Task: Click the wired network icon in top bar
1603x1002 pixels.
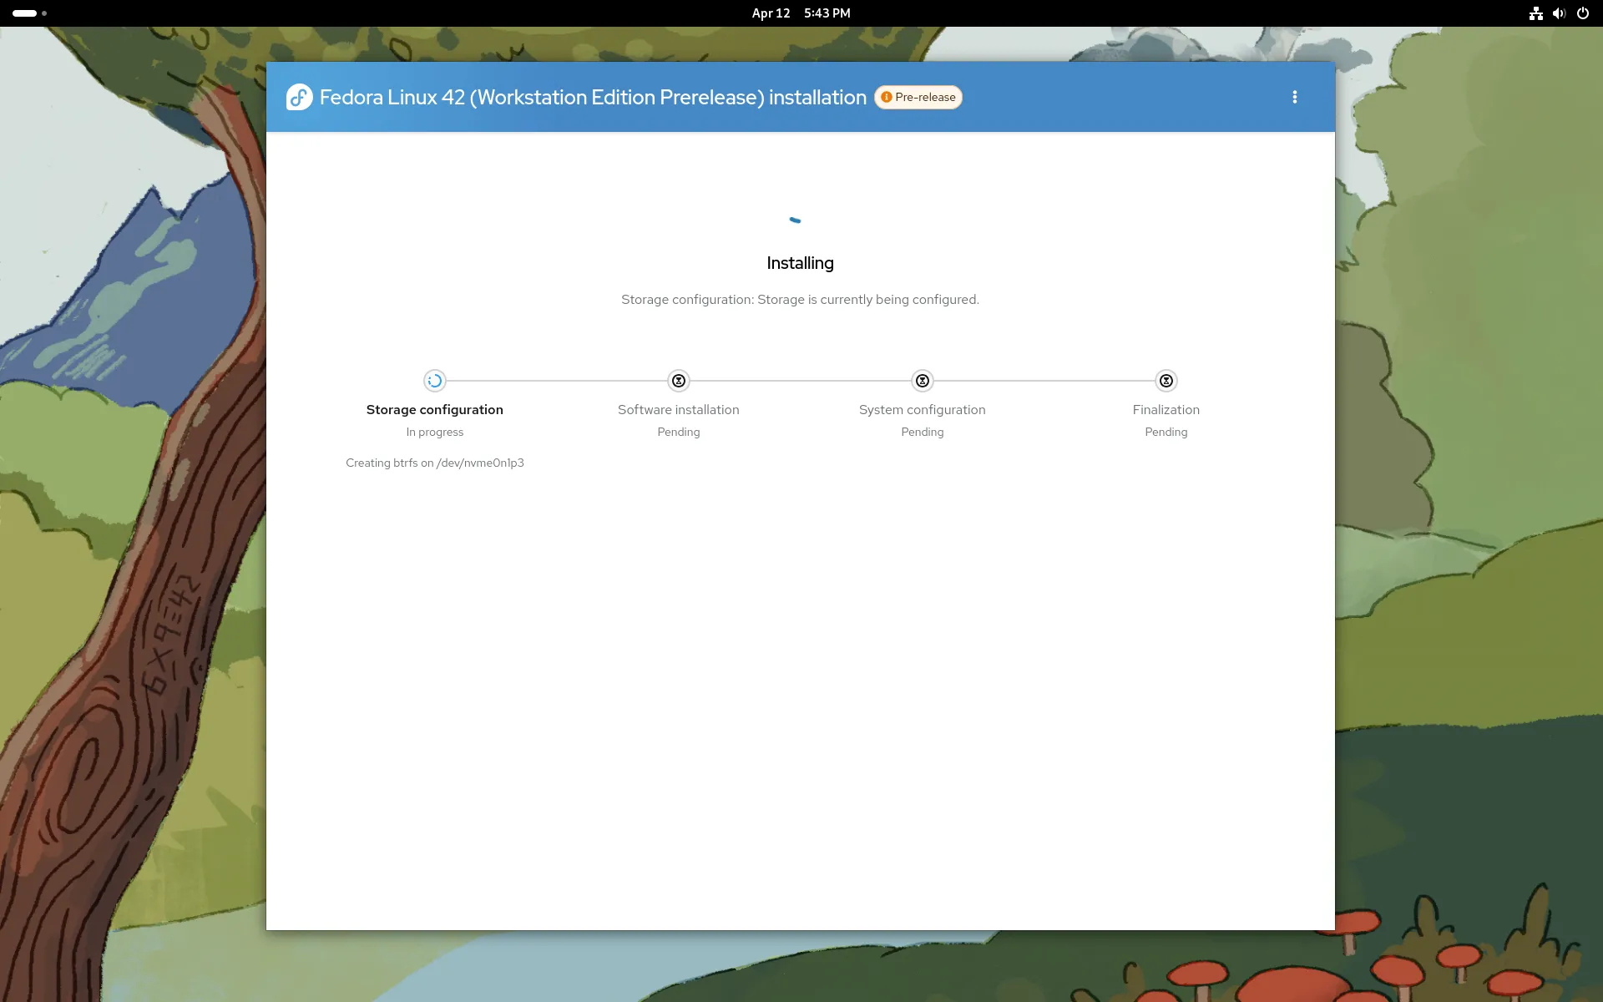Action: [1535, 13]
